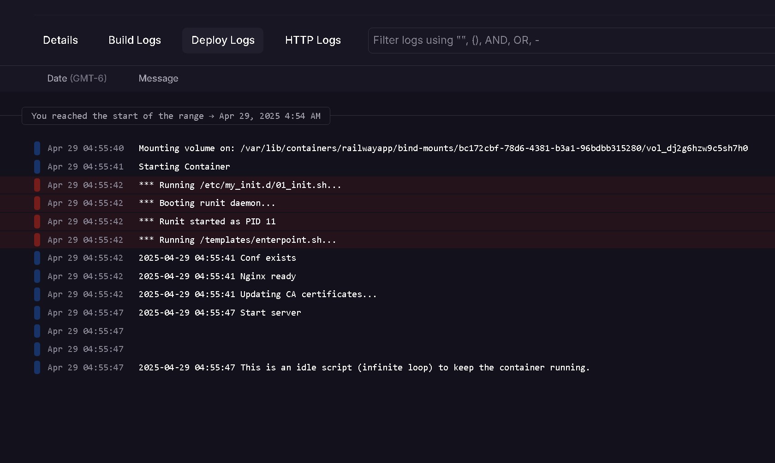Select the Runit started as PID 11 line
The height and width of the screenshot is (463, 775).
[387, 222]
